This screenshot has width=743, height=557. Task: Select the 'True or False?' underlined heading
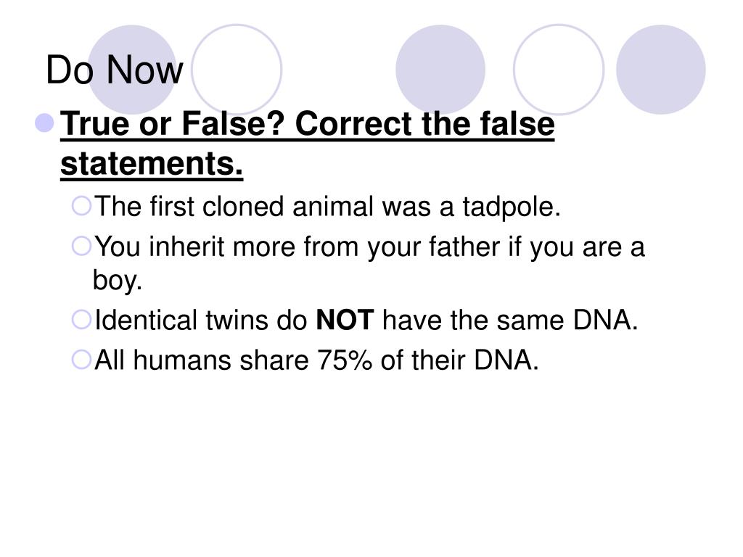pos(173,124)
